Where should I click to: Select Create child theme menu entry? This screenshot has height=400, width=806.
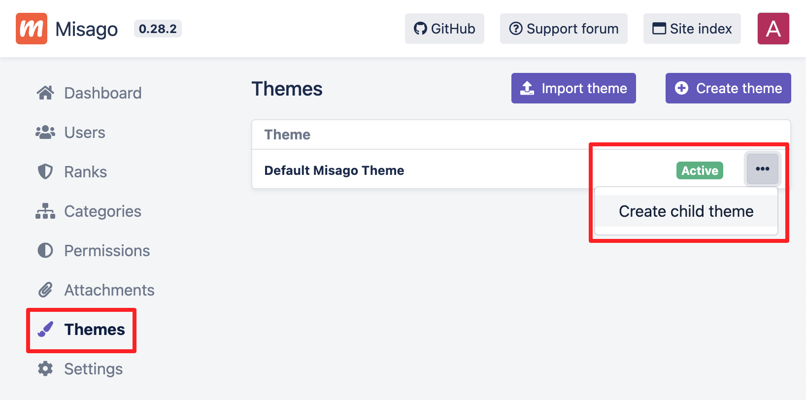coord(686,211)
